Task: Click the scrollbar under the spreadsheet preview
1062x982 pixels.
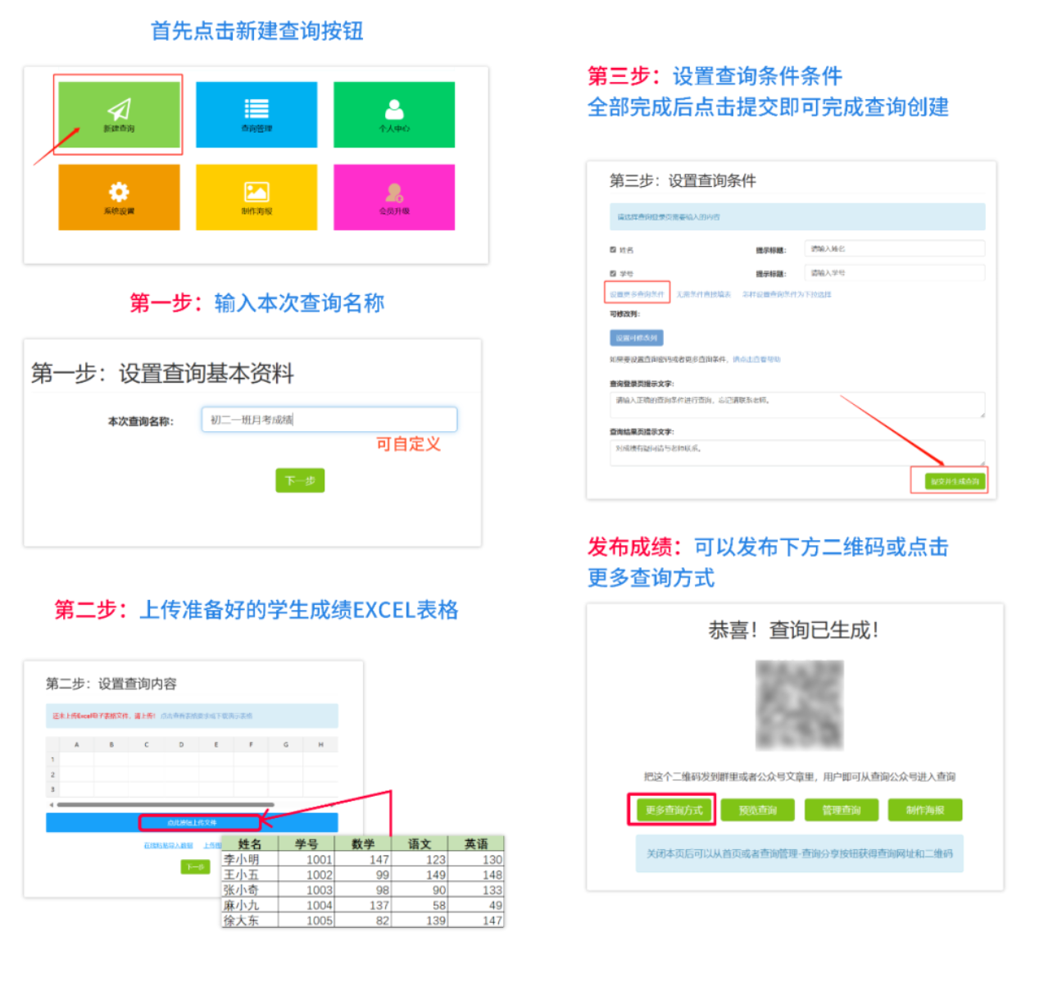Action: (166, 805)
